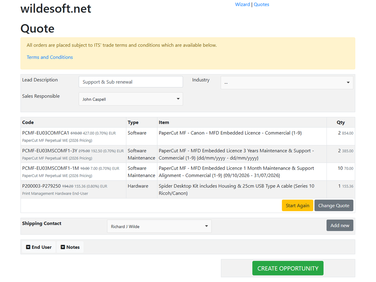Click the 3 Years Maintenance & Support item
This screenshot has width=376, height=282.
point(237,154)
